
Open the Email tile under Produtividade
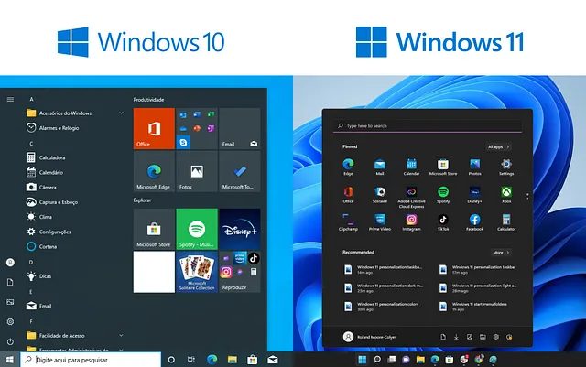point(240,128)
